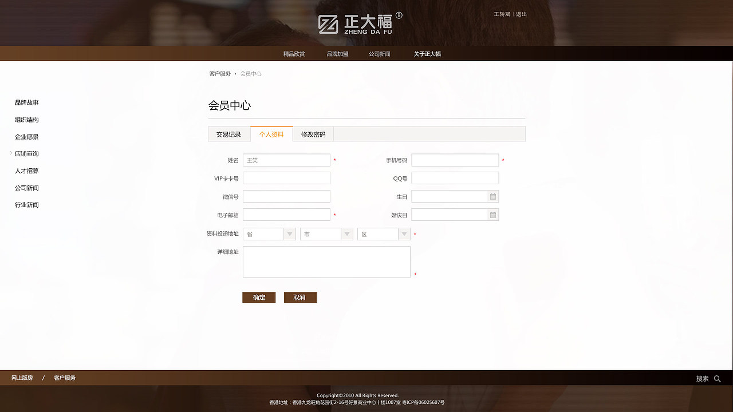Click 退出 to log out
The width and height of the screenshot is (733, 412).
[x=521, y=14]
